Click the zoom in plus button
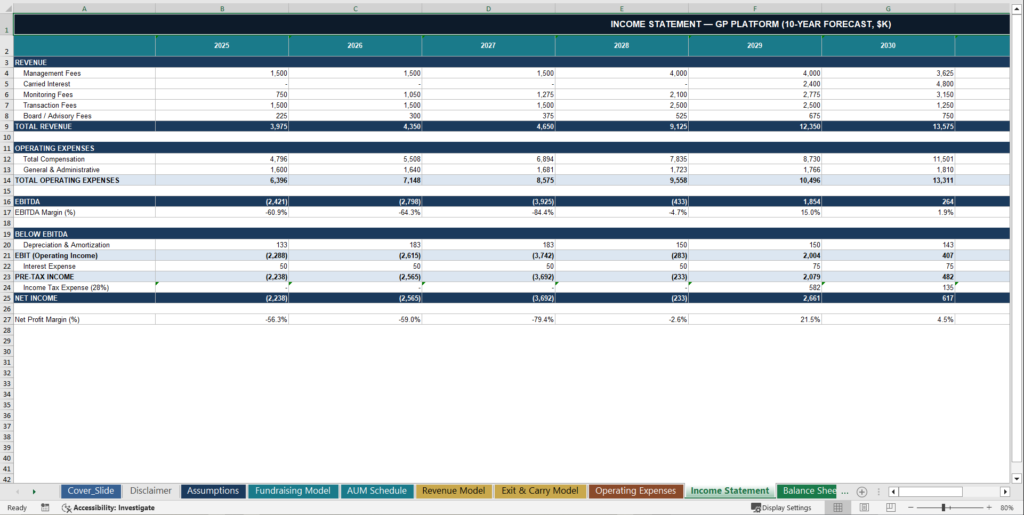The image size is (1024, 515). click(x=989, y=508)
